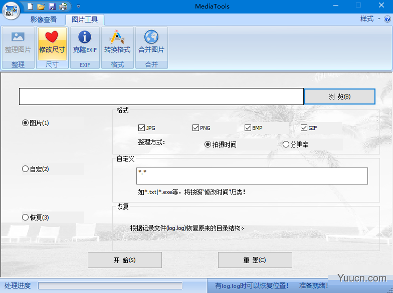This screenshot has height=293, width=393.
Task: Select the 图片(1) radio option
Action: pyautogui.click(x=36, y=123)
